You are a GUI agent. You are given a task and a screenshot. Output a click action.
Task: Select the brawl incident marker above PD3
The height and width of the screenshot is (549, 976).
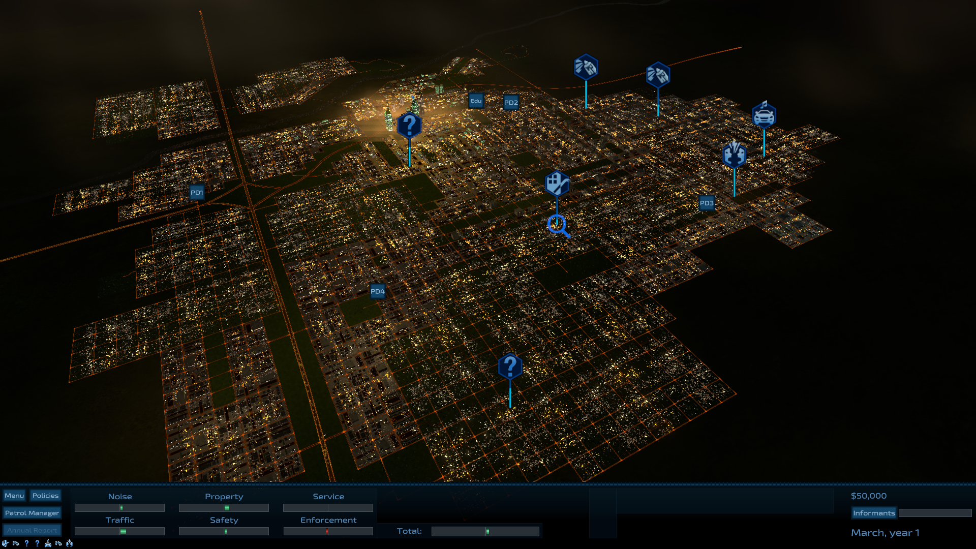(x=734, y=155)
